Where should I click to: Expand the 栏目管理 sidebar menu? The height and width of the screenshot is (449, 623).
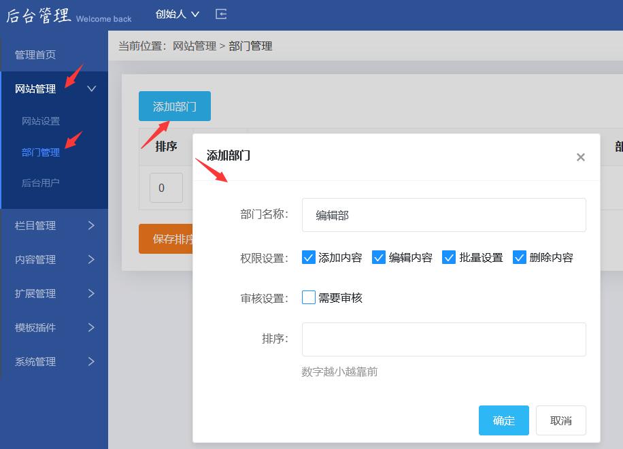pos(54,226)
